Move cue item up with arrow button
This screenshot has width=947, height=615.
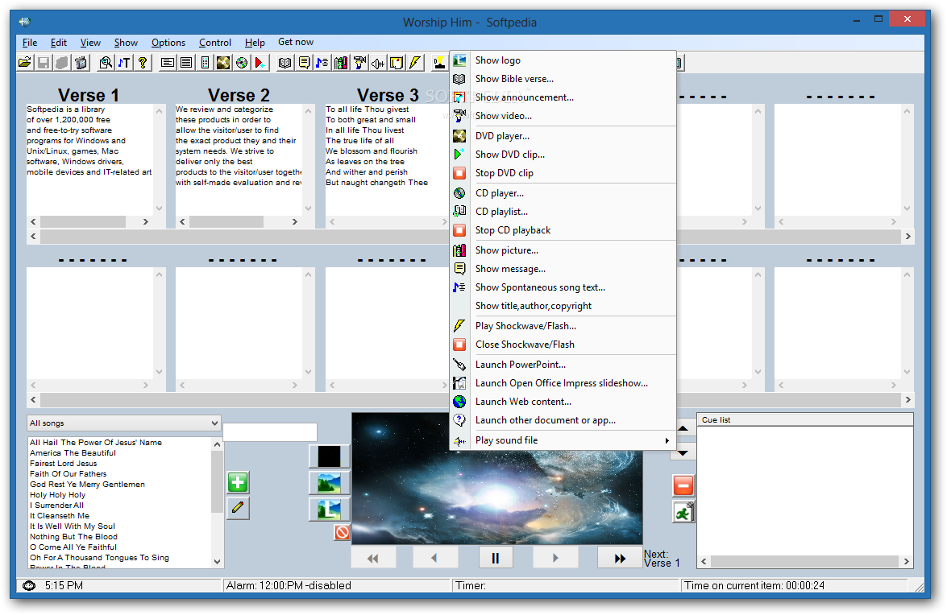[x=683, y=429]
